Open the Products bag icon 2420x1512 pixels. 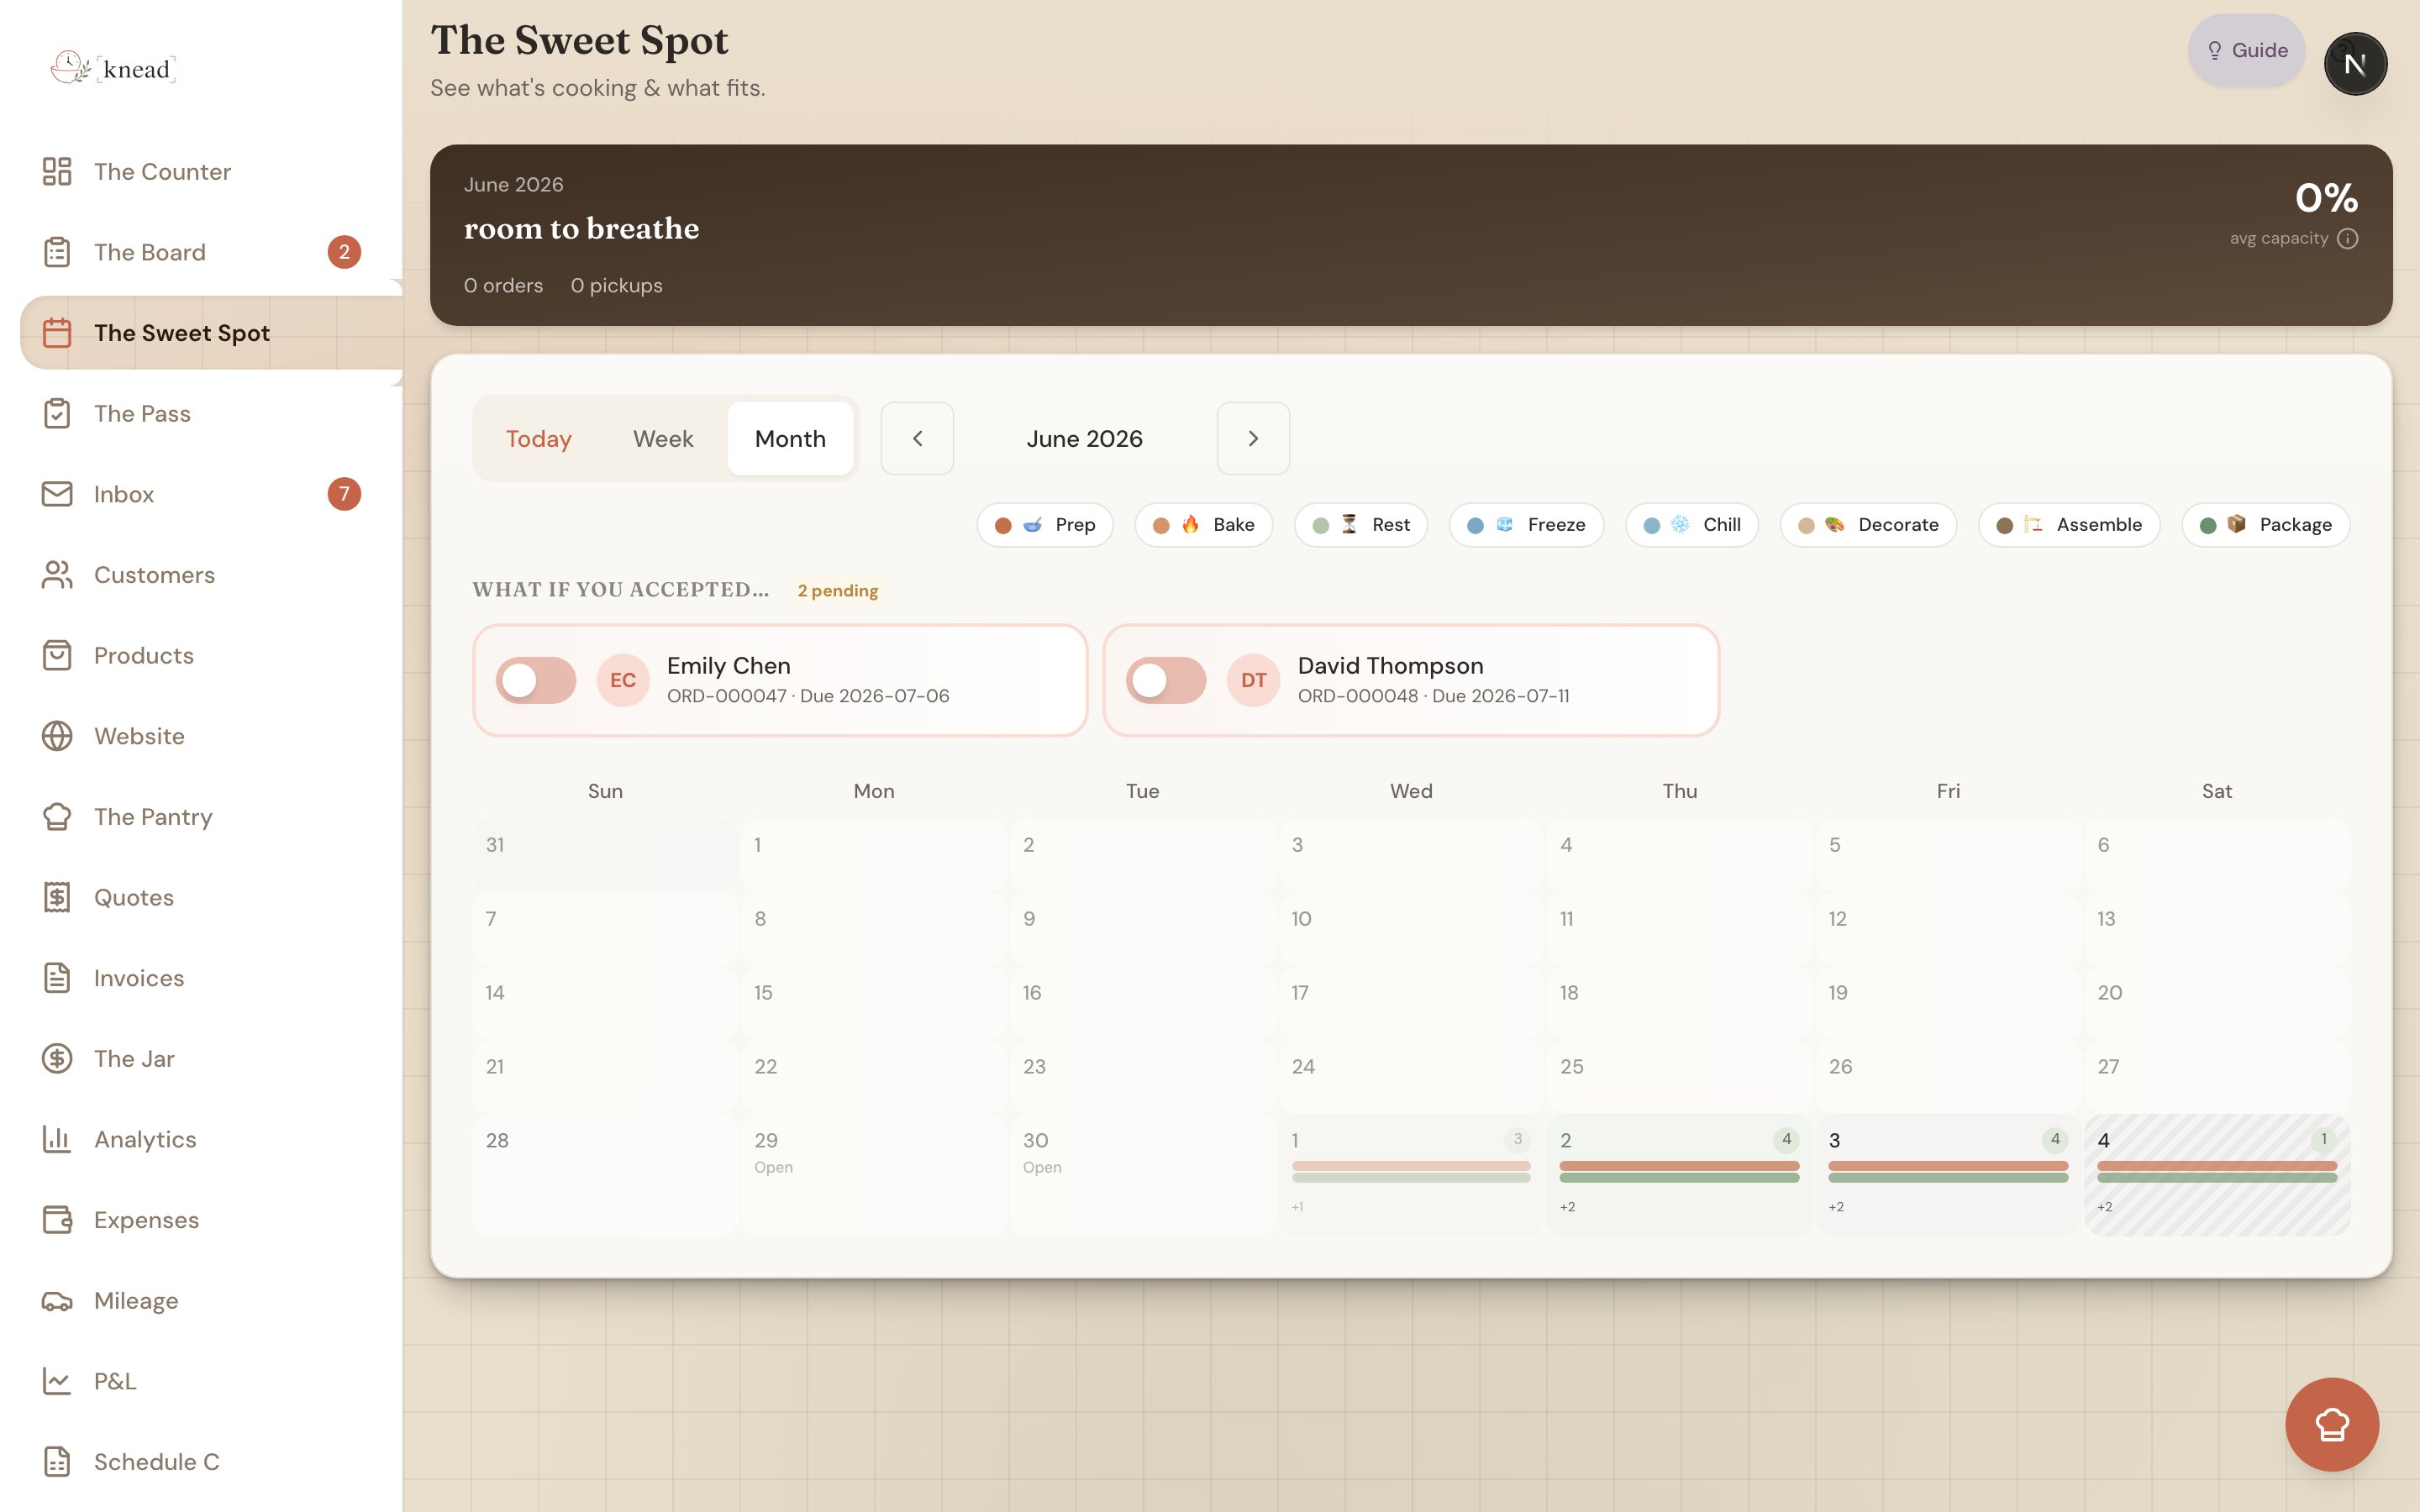point(57,655)
